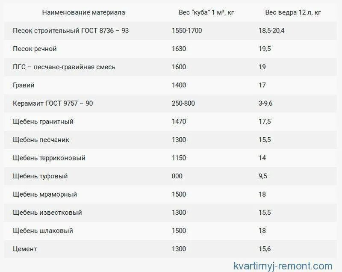342x272 pixels.
Task: Select the 'Щебень известковый' entry
Action: coord(47,213)
